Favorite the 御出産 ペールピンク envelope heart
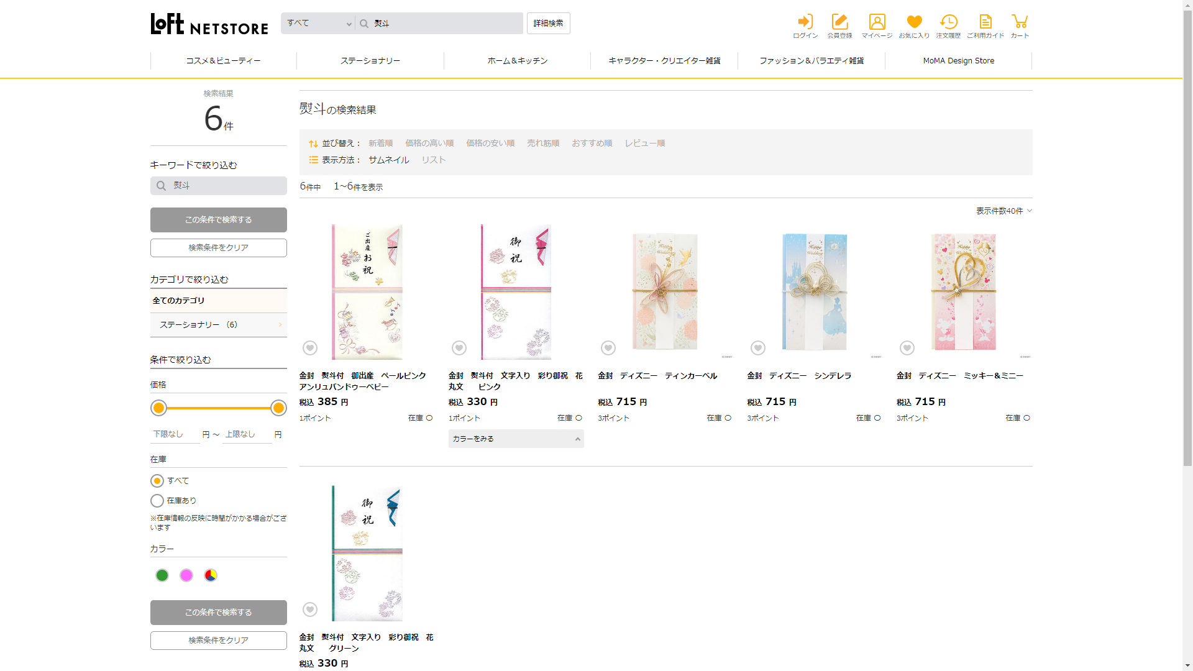Screen dimensions: 1193x671 310,348
